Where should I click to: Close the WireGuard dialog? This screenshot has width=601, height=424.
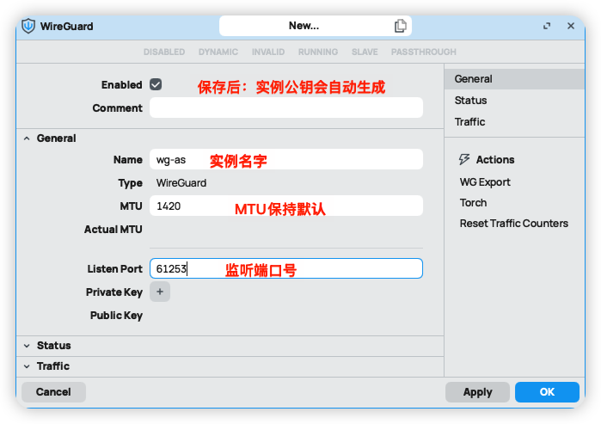(x=571, y=26)
